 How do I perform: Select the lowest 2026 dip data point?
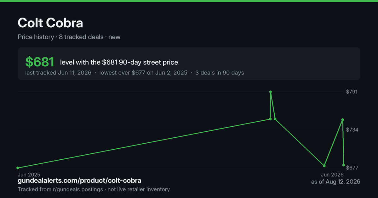(324, 166)
